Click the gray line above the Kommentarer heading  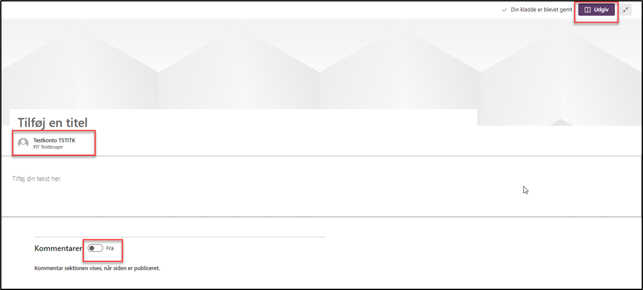pos(180,237)
